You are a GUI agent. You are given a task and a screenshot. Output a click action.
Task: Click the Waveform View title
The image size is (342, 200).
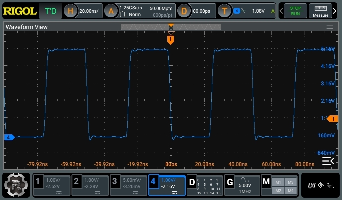tap(26, 27)
